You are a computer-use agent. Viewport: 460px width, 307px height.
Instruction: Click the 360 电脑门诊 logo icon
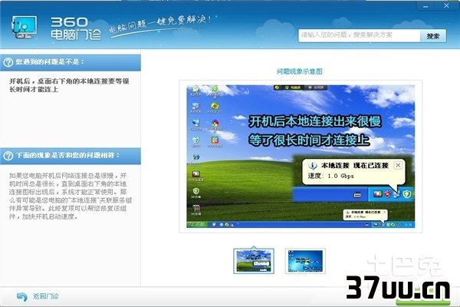[x=24, y=27]
